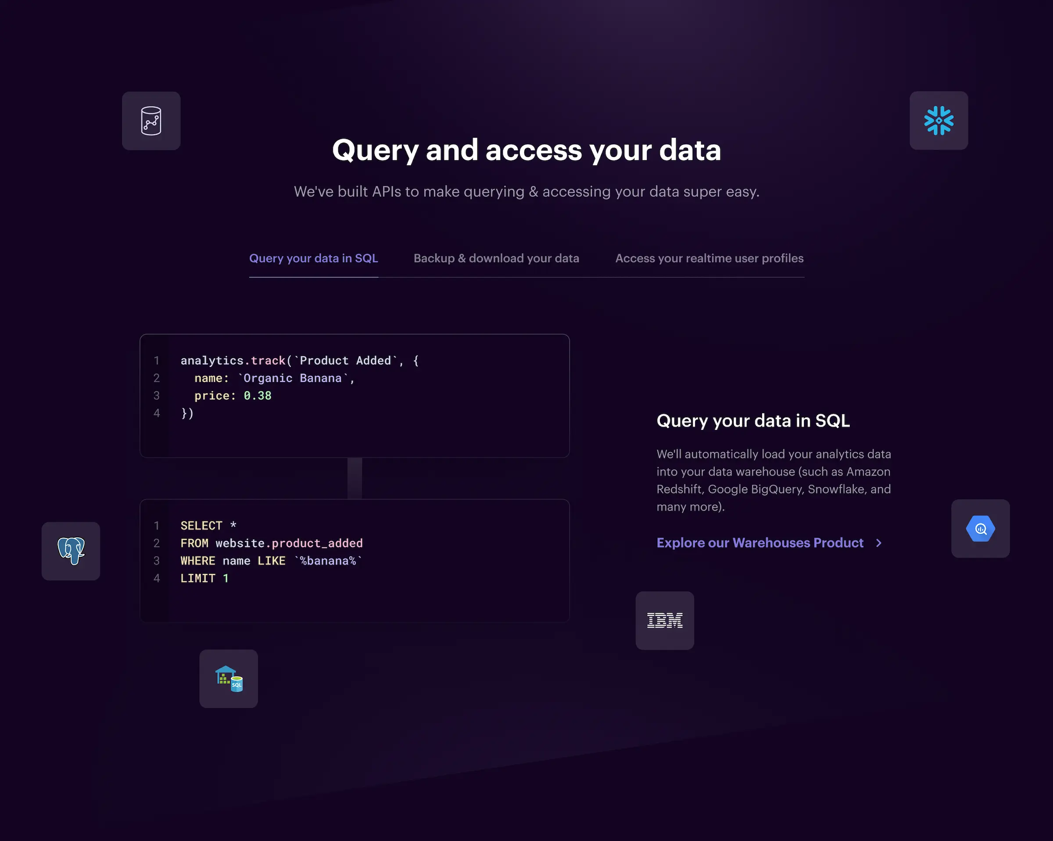The width and height of the screenshot is (1053, 841).
Task: Switch to the Backup & download your data tab
Action: [x=496, y=258]
